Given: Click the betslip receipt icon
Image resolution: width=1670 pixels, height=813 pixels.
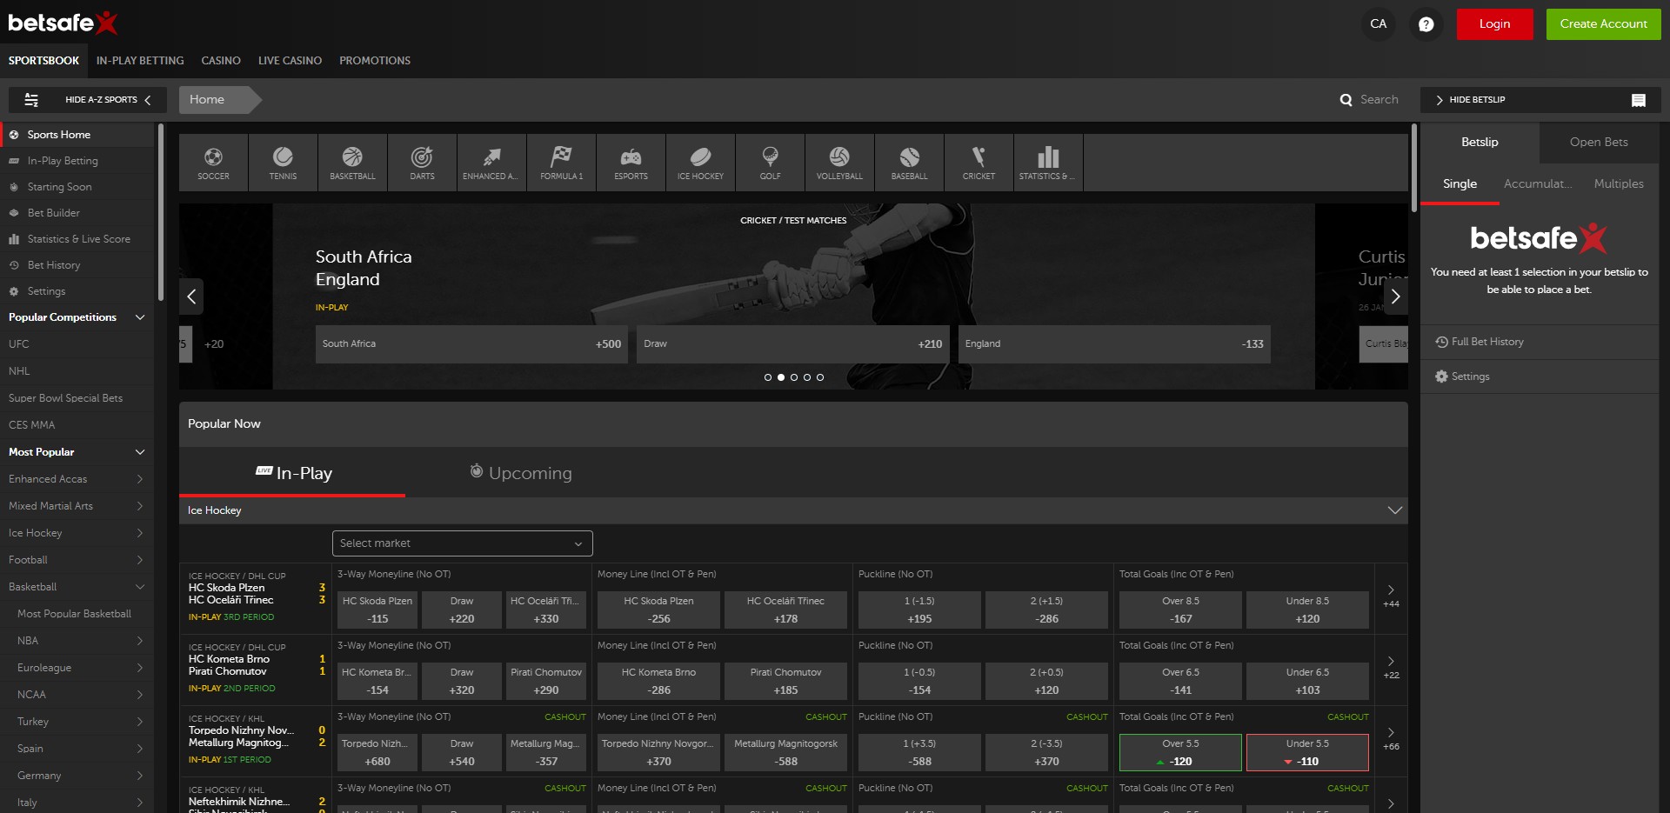Looking at the screenshot, I should 1638,100.
